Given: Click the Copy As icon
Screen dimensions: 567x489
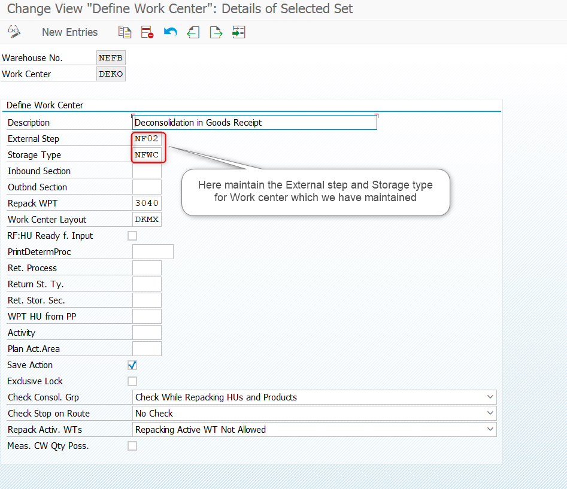Looking at the screenshot, I should click(125, 32).
